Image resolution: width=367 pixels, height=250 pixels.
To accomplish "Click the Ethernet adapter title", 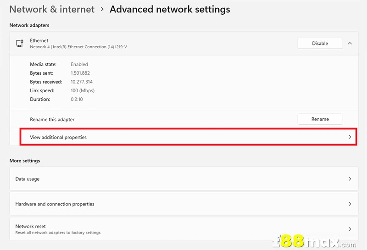I will click(x=39, y=40).
